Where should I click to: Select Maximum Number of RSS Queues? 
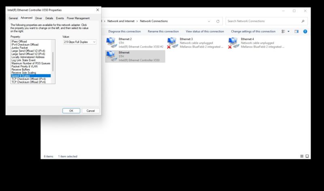(x=31, y=63)
